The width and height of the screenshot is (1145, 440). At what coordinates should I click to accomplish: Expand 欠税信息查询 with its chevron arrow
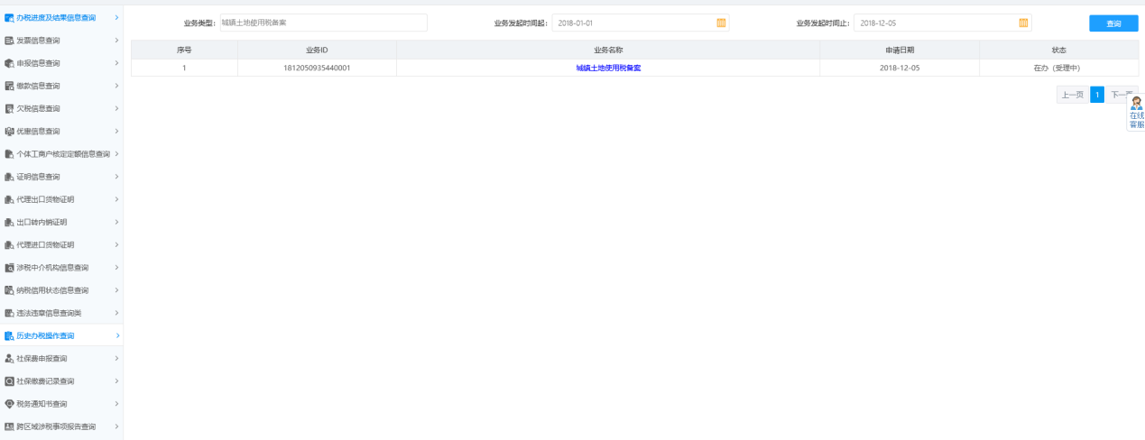coord(117,108)
